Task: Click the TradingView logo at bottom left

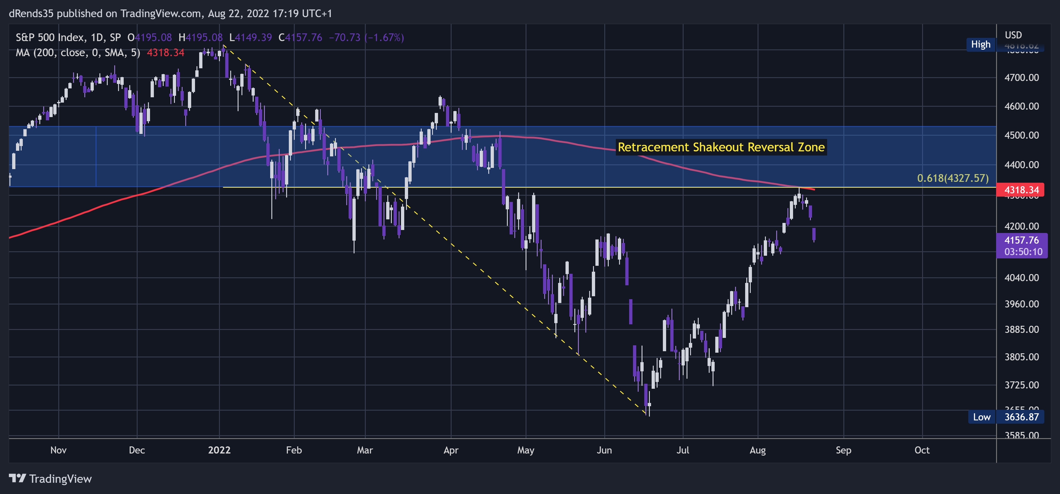Action: pos(50,479)
